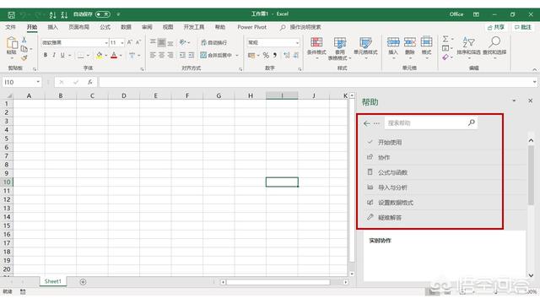Switch to the 页面布局 (Page Layout) tab
540x304 pixels.
[x=78, y=27]
